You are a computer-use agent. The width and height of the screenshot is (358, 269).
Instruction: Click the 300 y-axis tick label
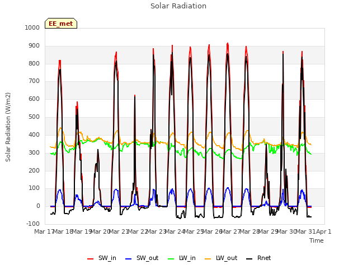pyautogui.click(x=34, y=152)
